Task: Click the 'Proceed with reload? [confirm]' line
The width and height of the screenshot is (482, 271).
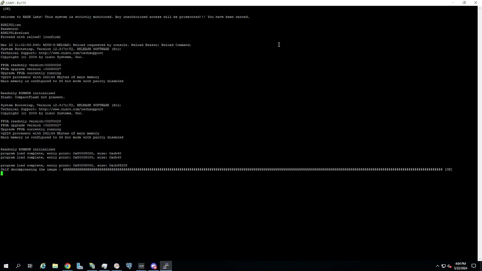Action: [x=31, y=37]
